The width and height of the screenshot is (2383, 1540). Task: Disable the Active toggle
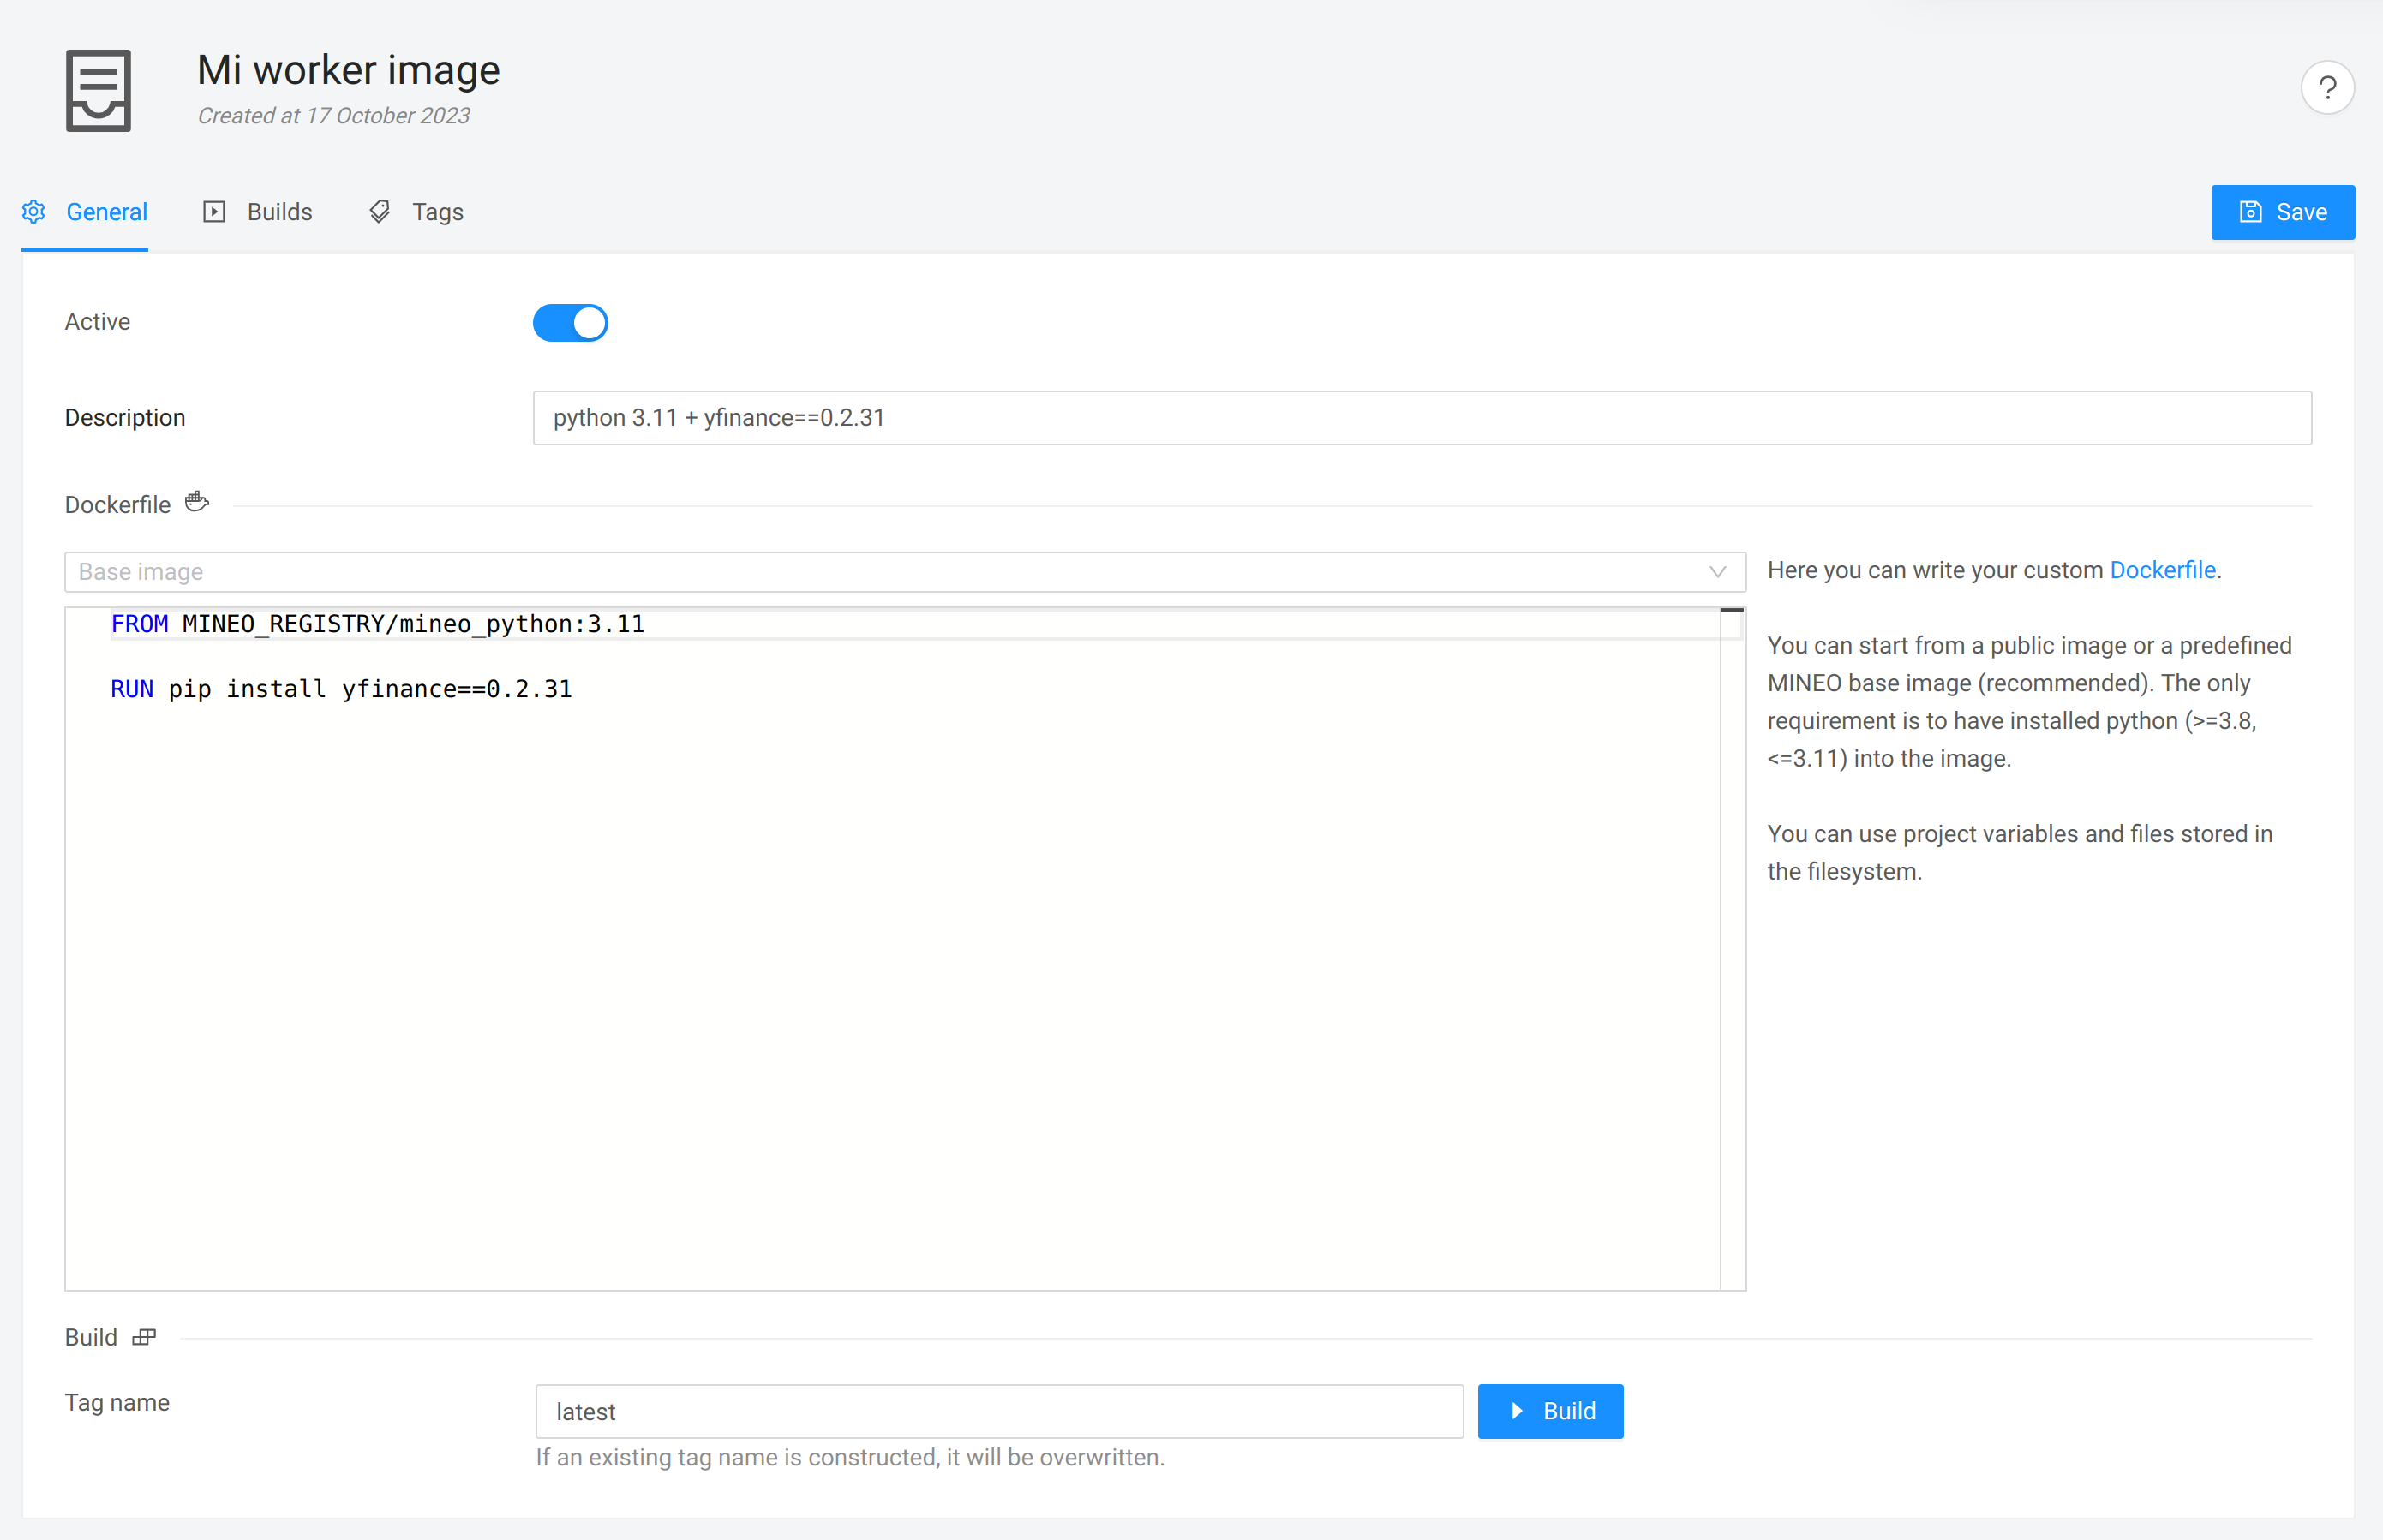(x=570, y=322)
